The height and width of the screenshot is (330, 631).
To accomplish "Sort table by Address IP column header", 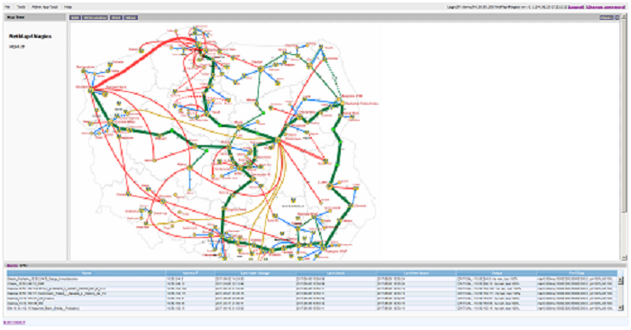I will (190, 273).
